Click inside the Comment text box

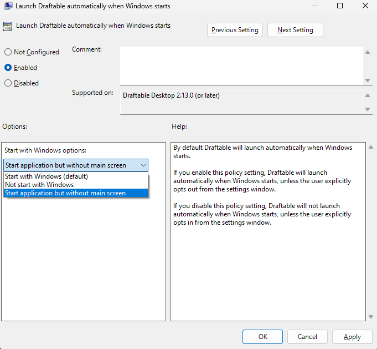[241, 66]
